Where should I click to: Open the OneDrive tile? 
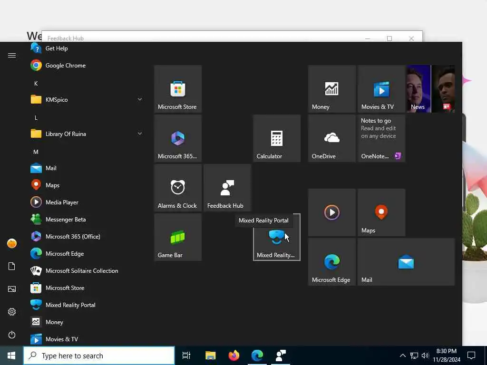point(332,138)
